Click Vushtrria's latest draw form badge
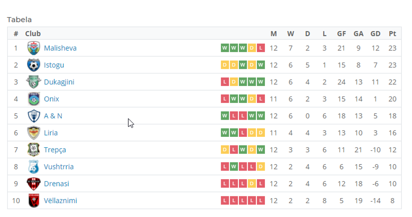The height and width of the screenshot is (217, 412). pos(261,167)
